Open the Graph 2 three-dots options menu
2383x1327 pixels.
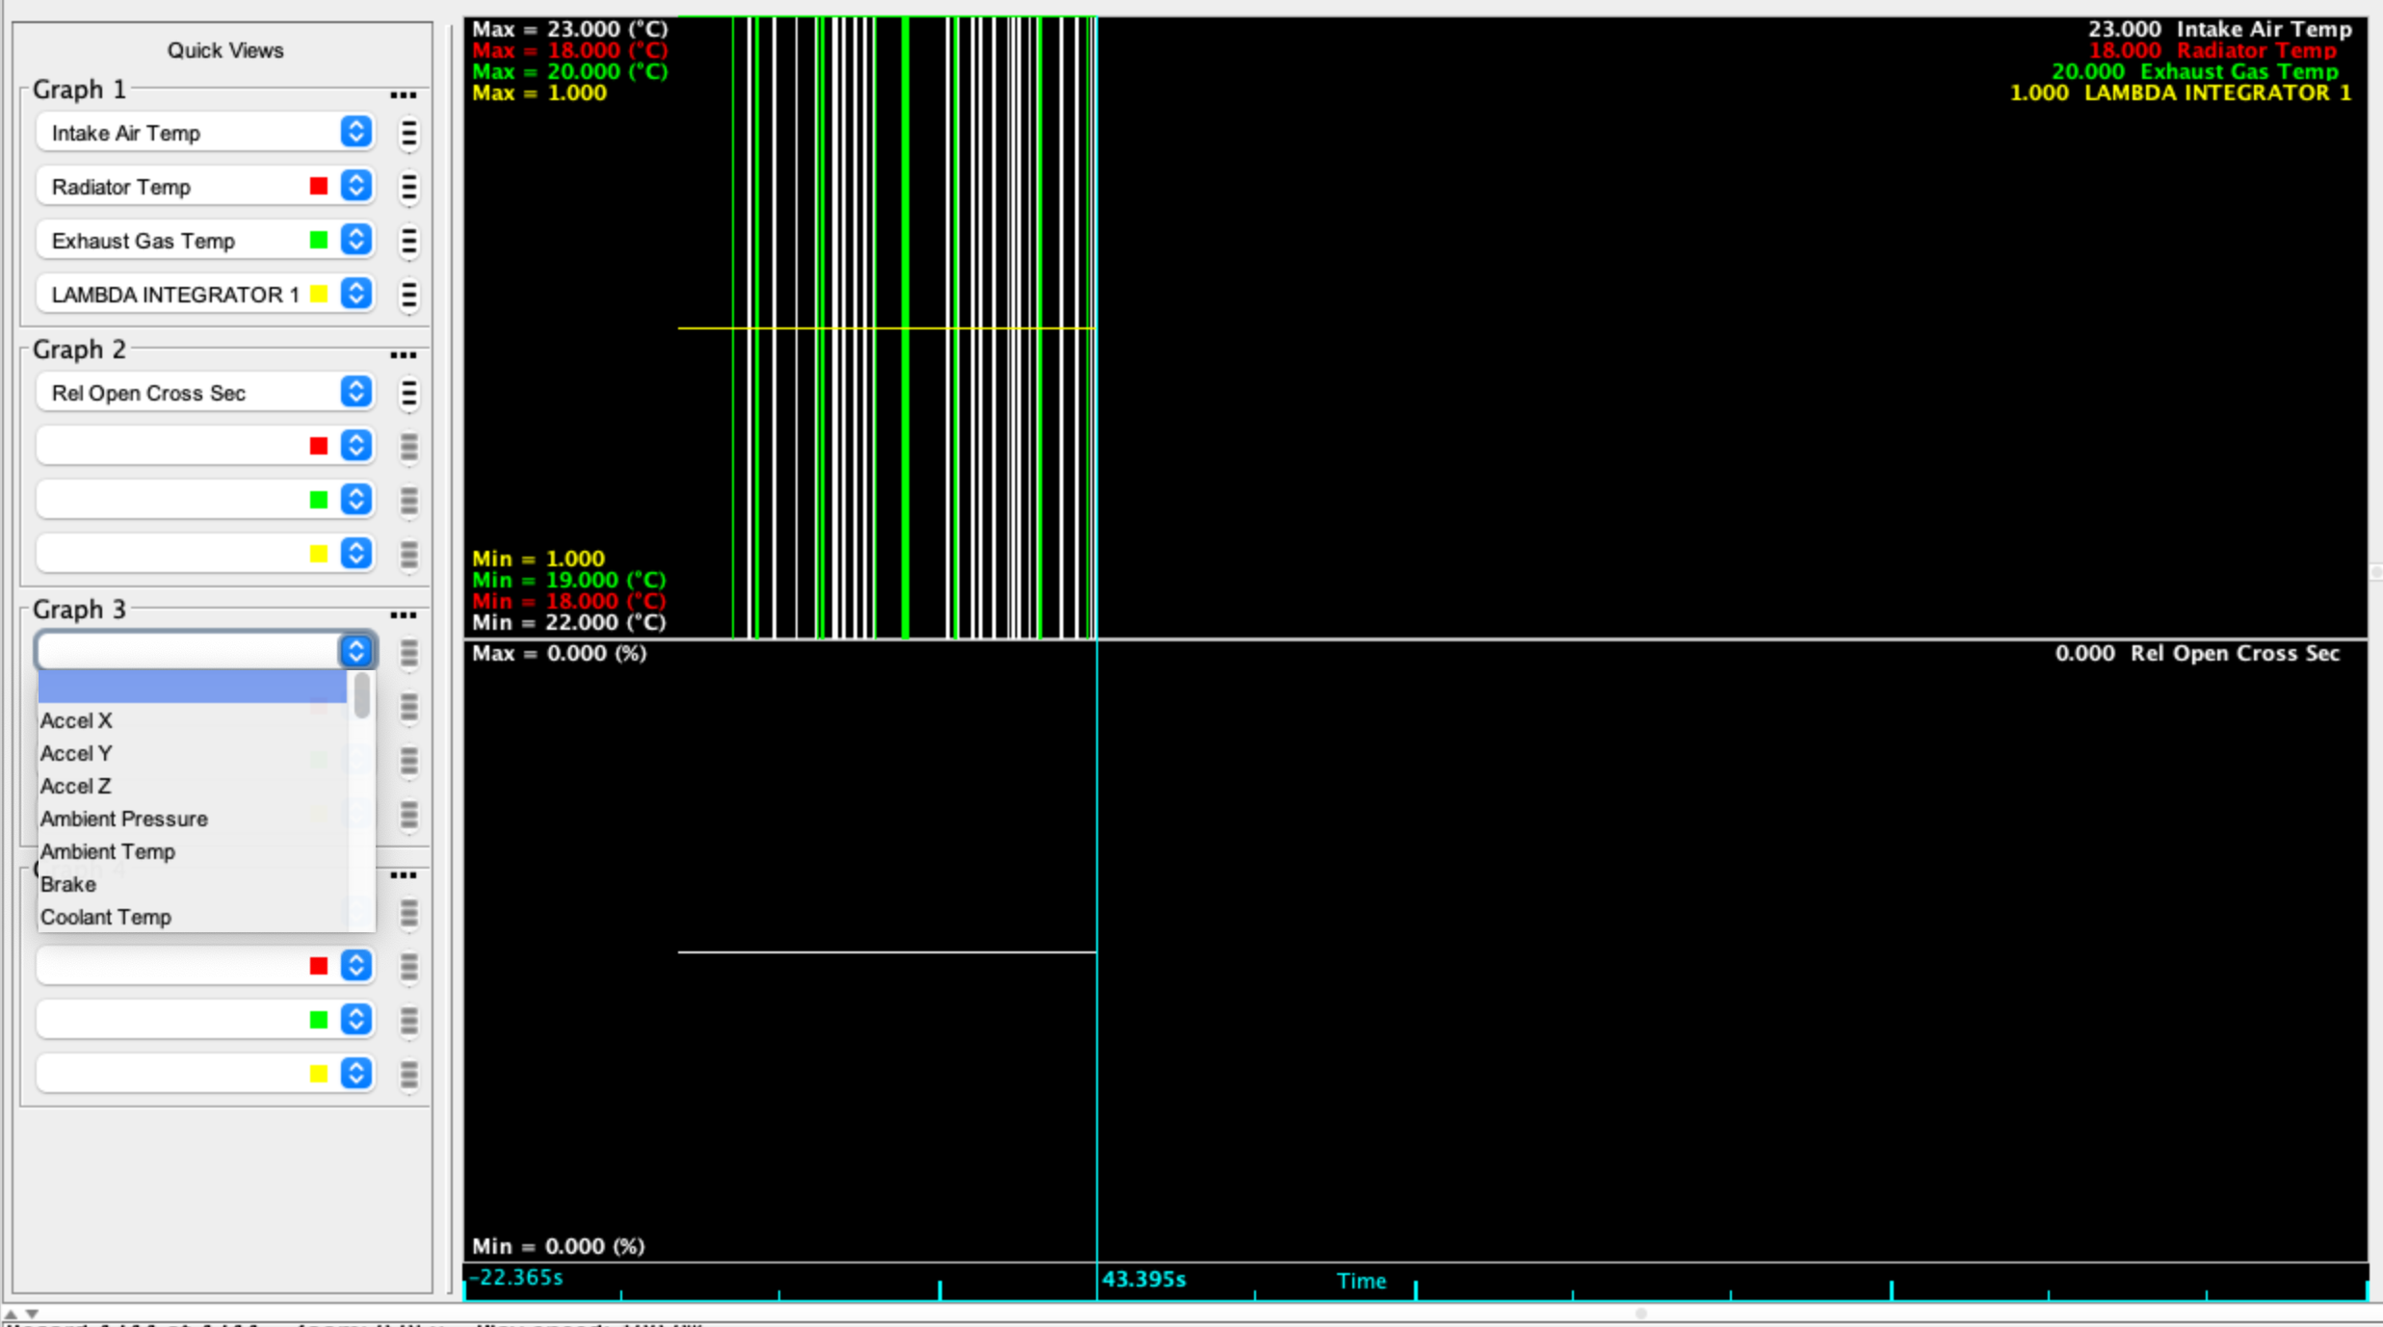pyautogui.click(x=403, y=355)
